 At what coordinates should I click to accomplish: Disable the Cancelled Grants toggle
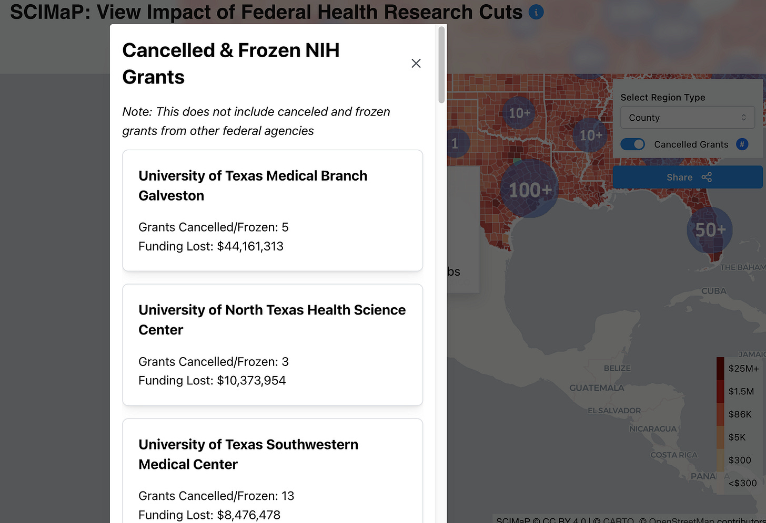(633, 144)
